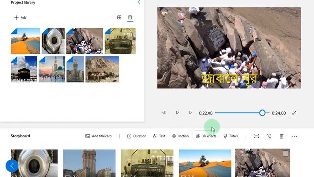Switch library to medium thumbnail view

pyautogui.click(x=119, y=18)
